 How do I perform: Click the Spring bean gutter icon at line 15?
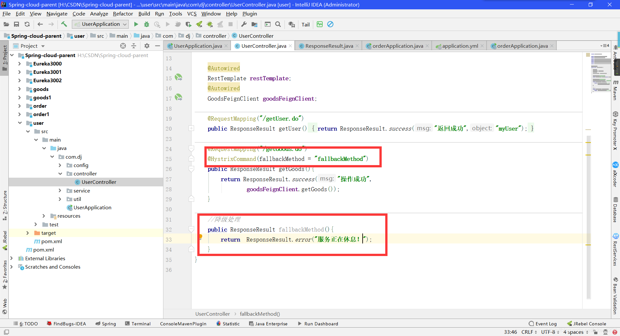[x=178, y=77]
